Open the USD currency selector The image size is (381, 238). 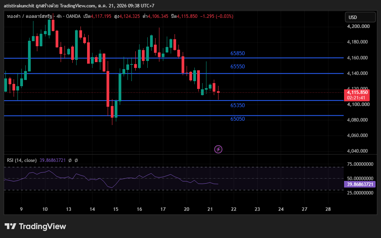click(x=360, y=17)
